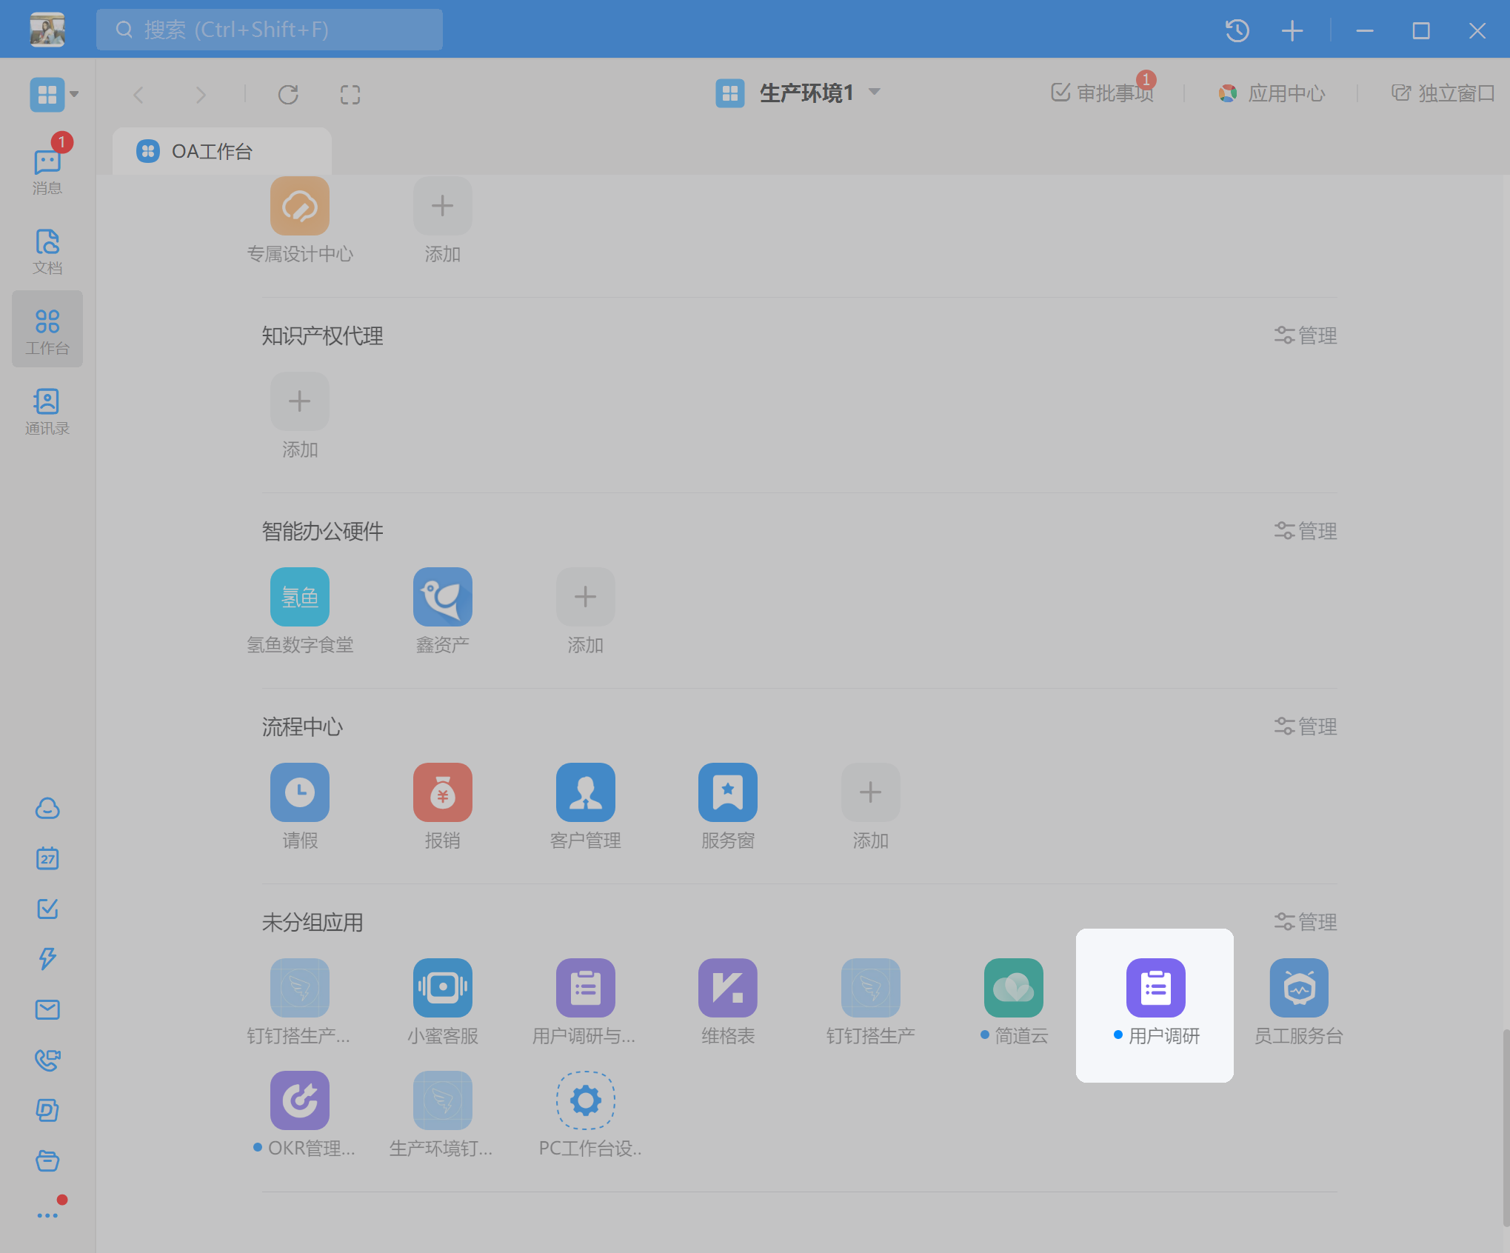
Task: Open the 请假 leave request app
Action: coord(299,792)
